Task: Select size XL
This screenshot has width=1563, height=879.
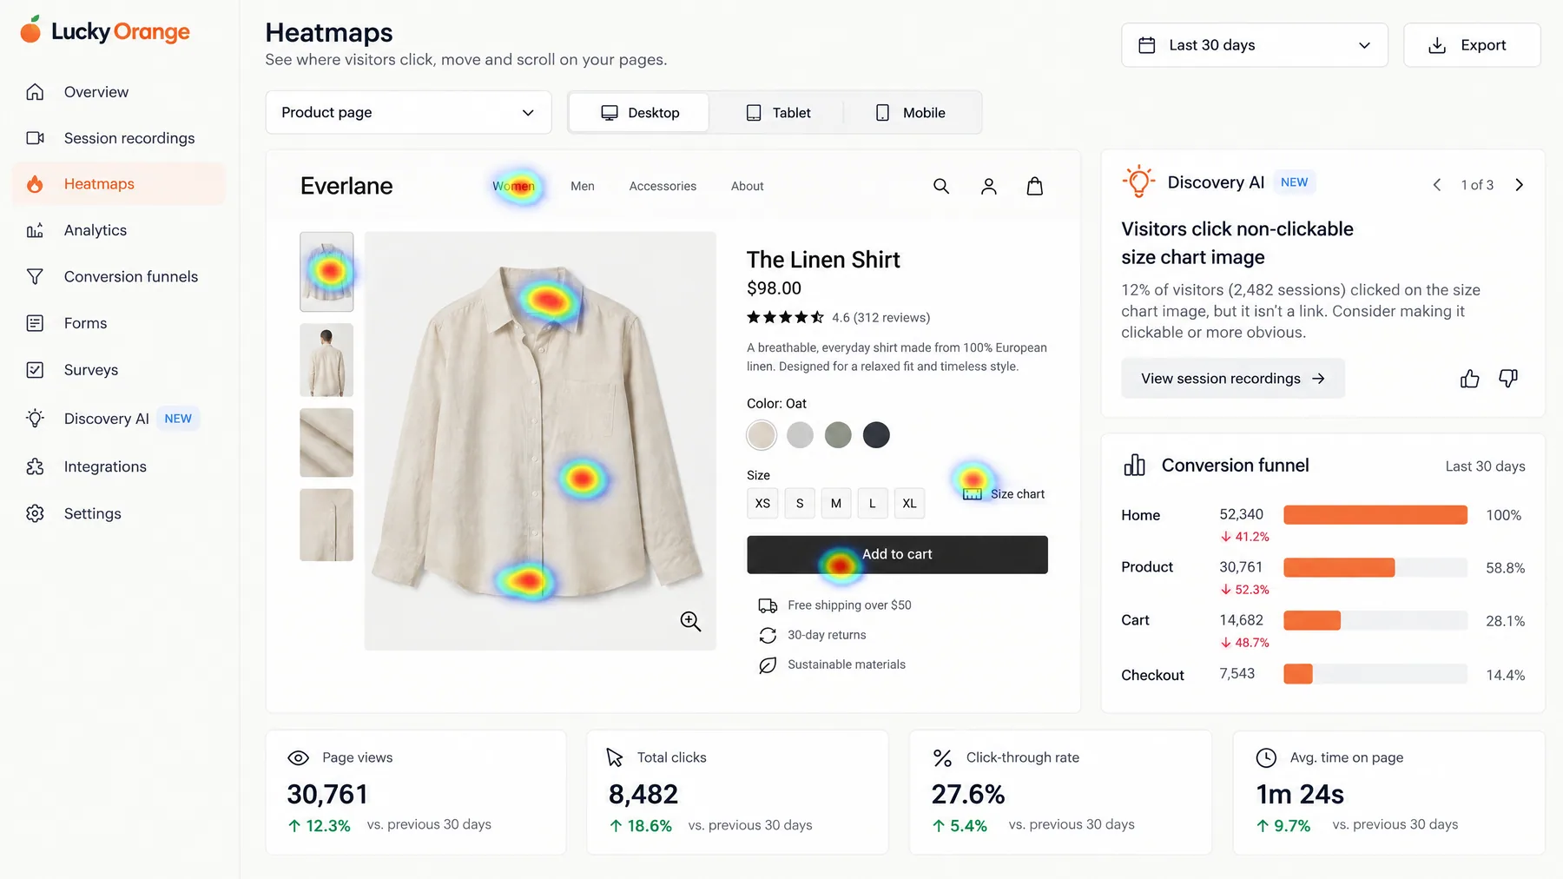Action: pyautogui.click(x=909, y=504)
